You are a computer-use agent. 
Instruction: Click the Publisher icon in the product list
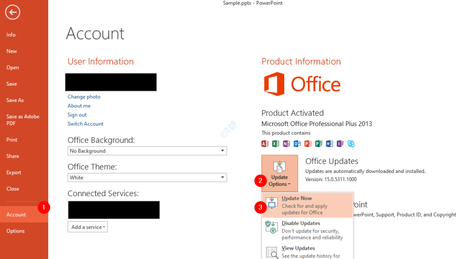pyautogui.click(x=318, y=143)
